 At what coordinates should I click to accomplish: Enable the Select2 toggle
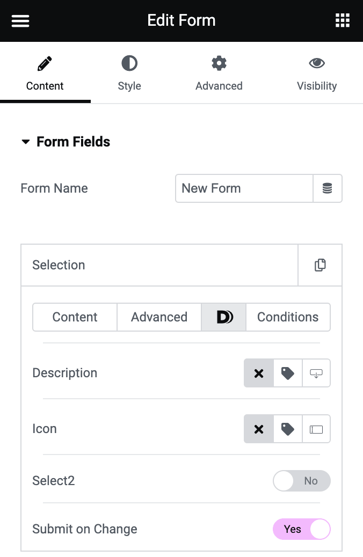pos(302,481)
